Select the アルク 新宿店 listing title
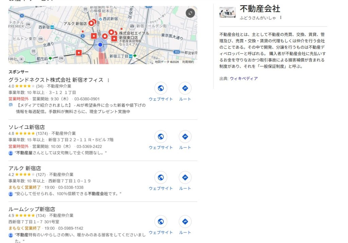The width and height of the screenshot is (348, 243). 24,168
